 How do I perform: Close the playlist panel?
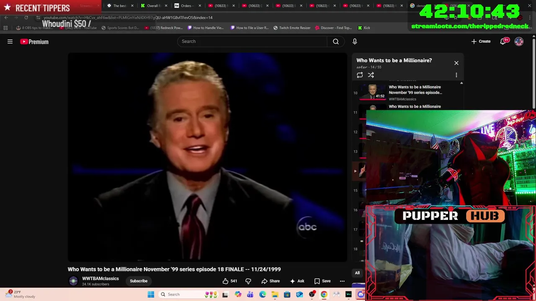point(456,63)
